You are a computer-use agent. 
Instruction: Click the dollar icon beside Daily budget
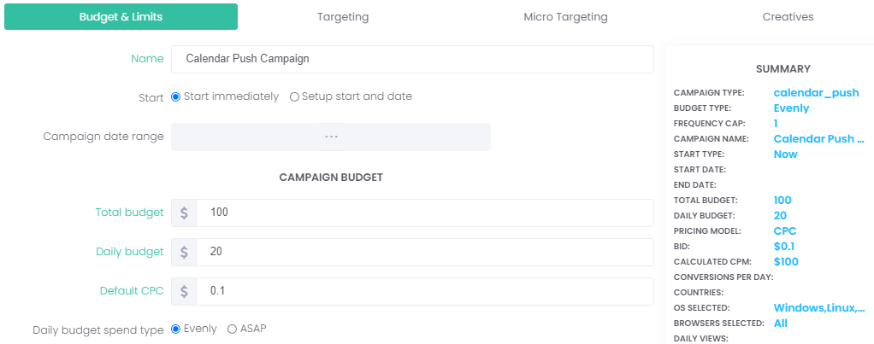pos(184,252)
